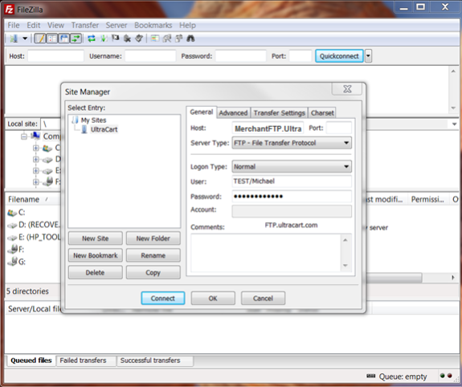462x387 pixels.
Task: Click the Cancel button
Action: pyautogui.click(x=263, y=298)
